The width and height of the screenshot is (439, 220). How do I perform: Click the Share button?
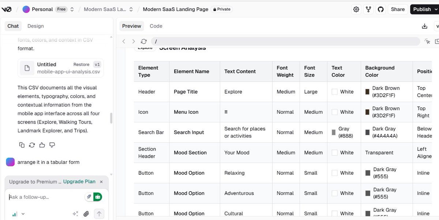398,9
